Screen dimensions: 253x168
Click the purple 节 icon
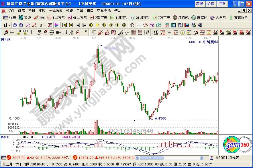tap(152, 25)
